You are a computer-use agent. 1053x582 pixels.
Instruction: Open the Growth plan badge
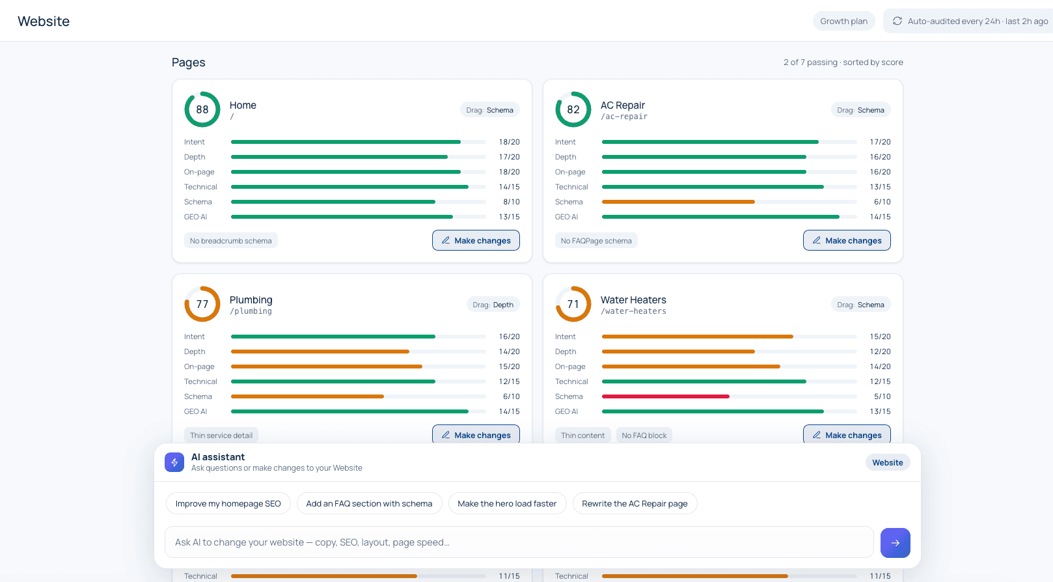[x=844, y=21]
